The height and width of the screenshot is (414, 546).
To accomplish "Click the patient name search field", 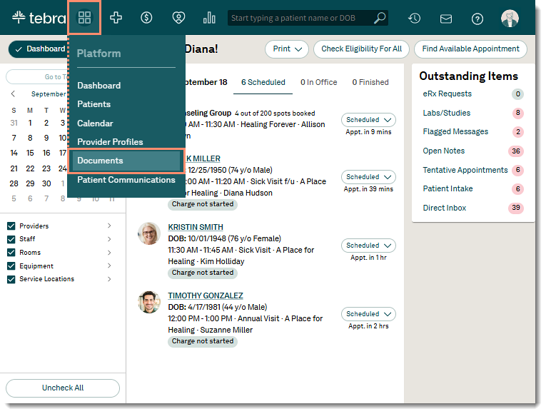I will click(300, 18).
